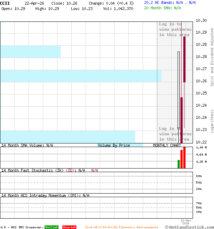
Task: Click the Logarithmic scale label
Action: pos(212,121)
